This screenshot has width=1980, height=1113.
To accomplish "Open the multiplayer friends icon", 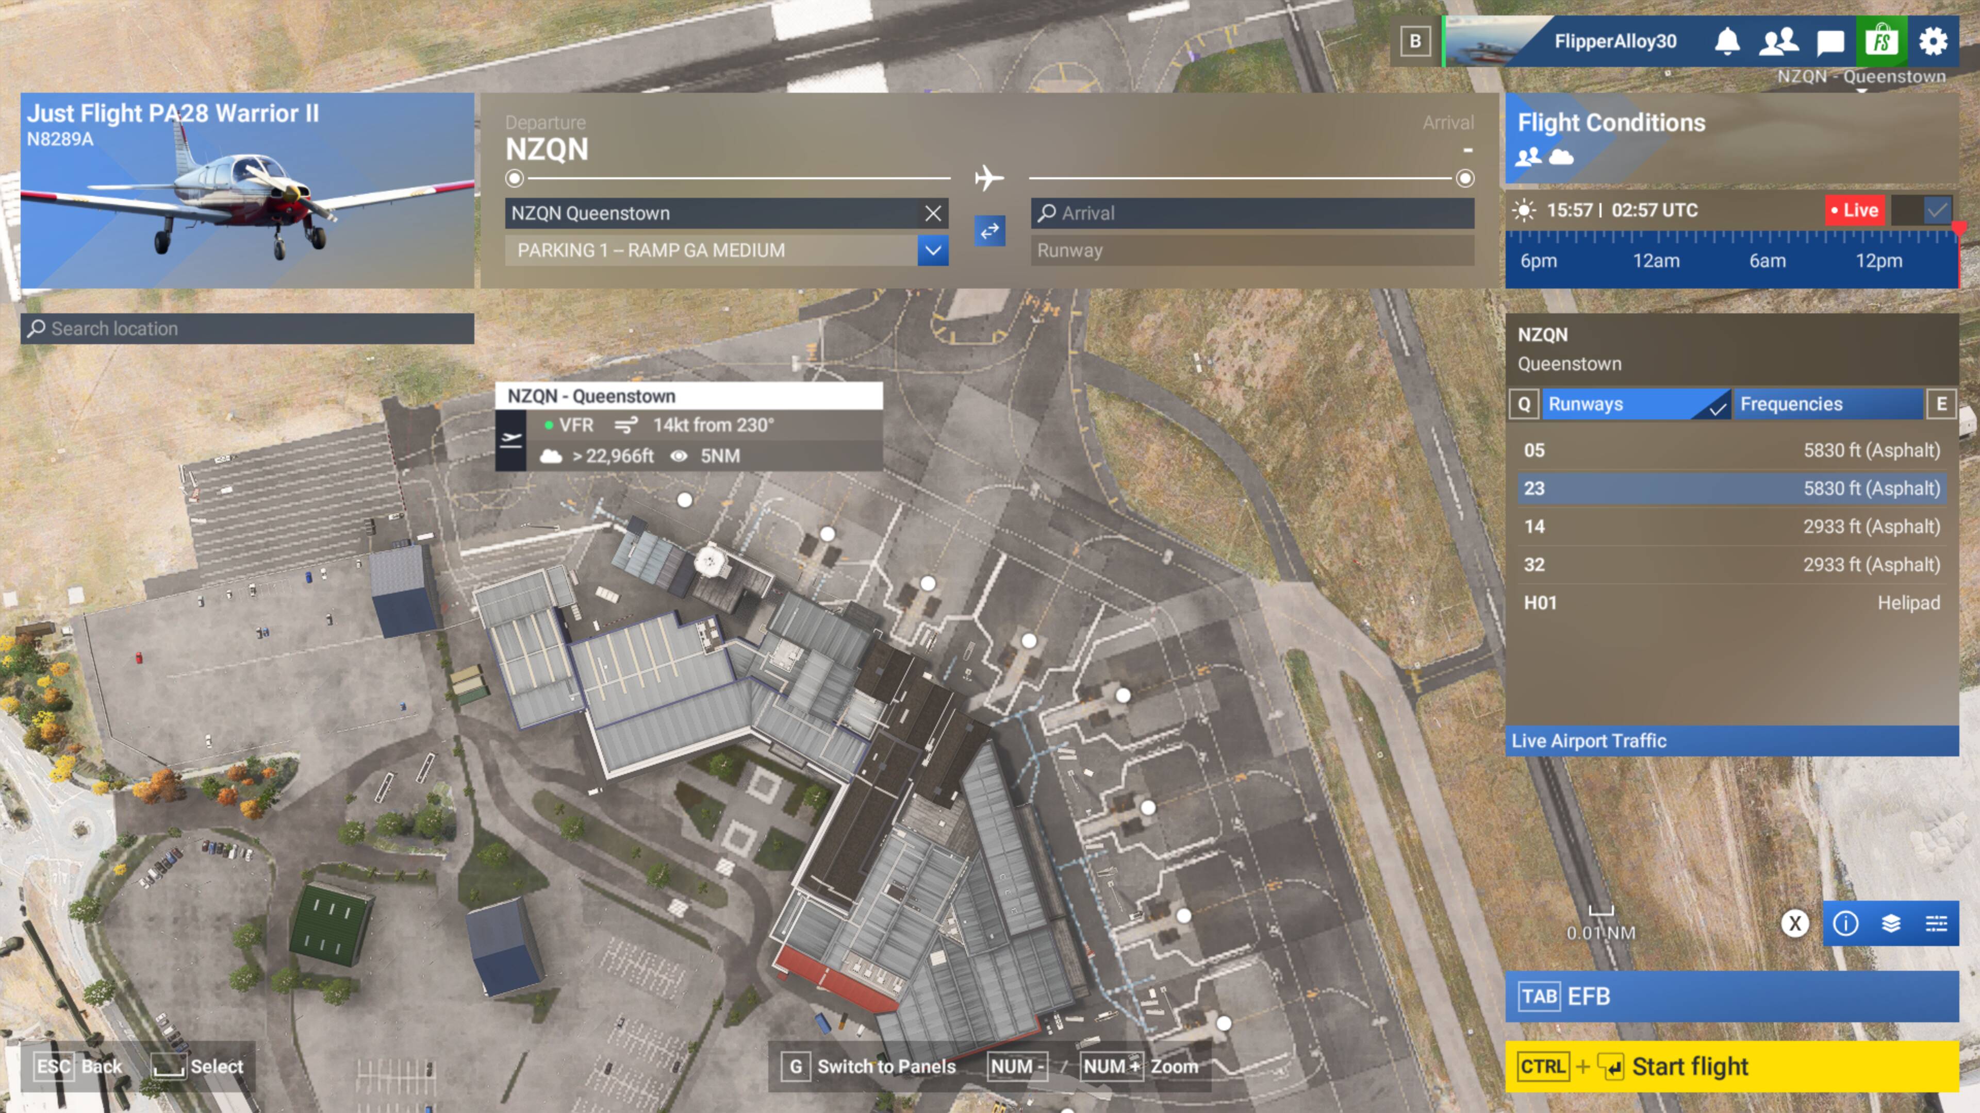I will (1778, 41).
